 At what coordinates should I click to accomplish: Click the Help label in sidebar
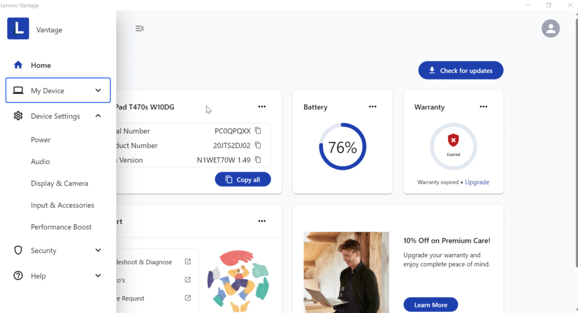pyautogui.click(x=38, y=276)
